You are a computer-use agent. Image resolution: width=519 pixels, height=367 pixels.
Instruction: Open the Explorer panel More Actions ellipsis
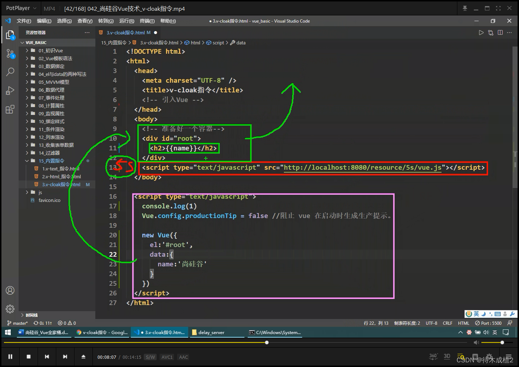pos(87,33)
